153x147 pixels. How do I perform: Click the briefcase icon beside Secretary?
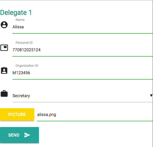click(4, 94)
